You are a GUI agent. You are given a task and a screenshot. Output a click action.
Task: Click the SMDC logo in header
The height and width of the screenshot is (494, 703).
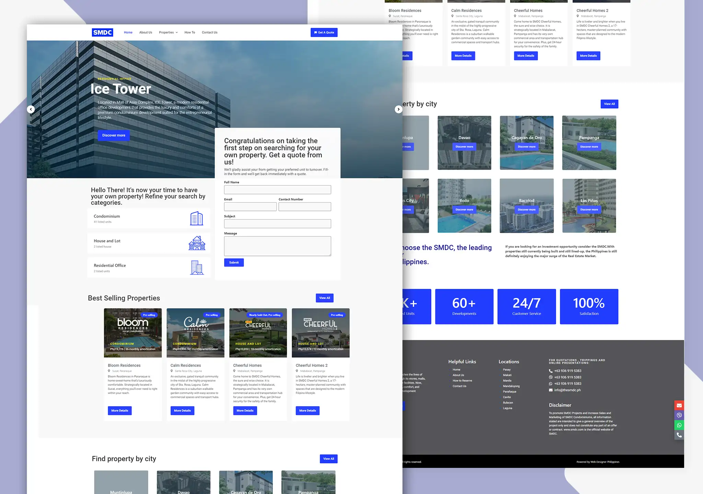tap(102, 32)
